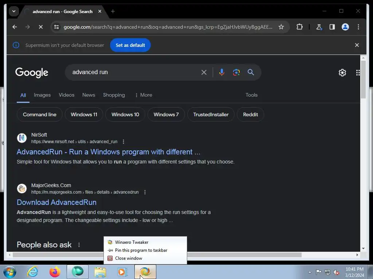Filter by Windows 10 chip
373x279 pixels.
[125, 114]
